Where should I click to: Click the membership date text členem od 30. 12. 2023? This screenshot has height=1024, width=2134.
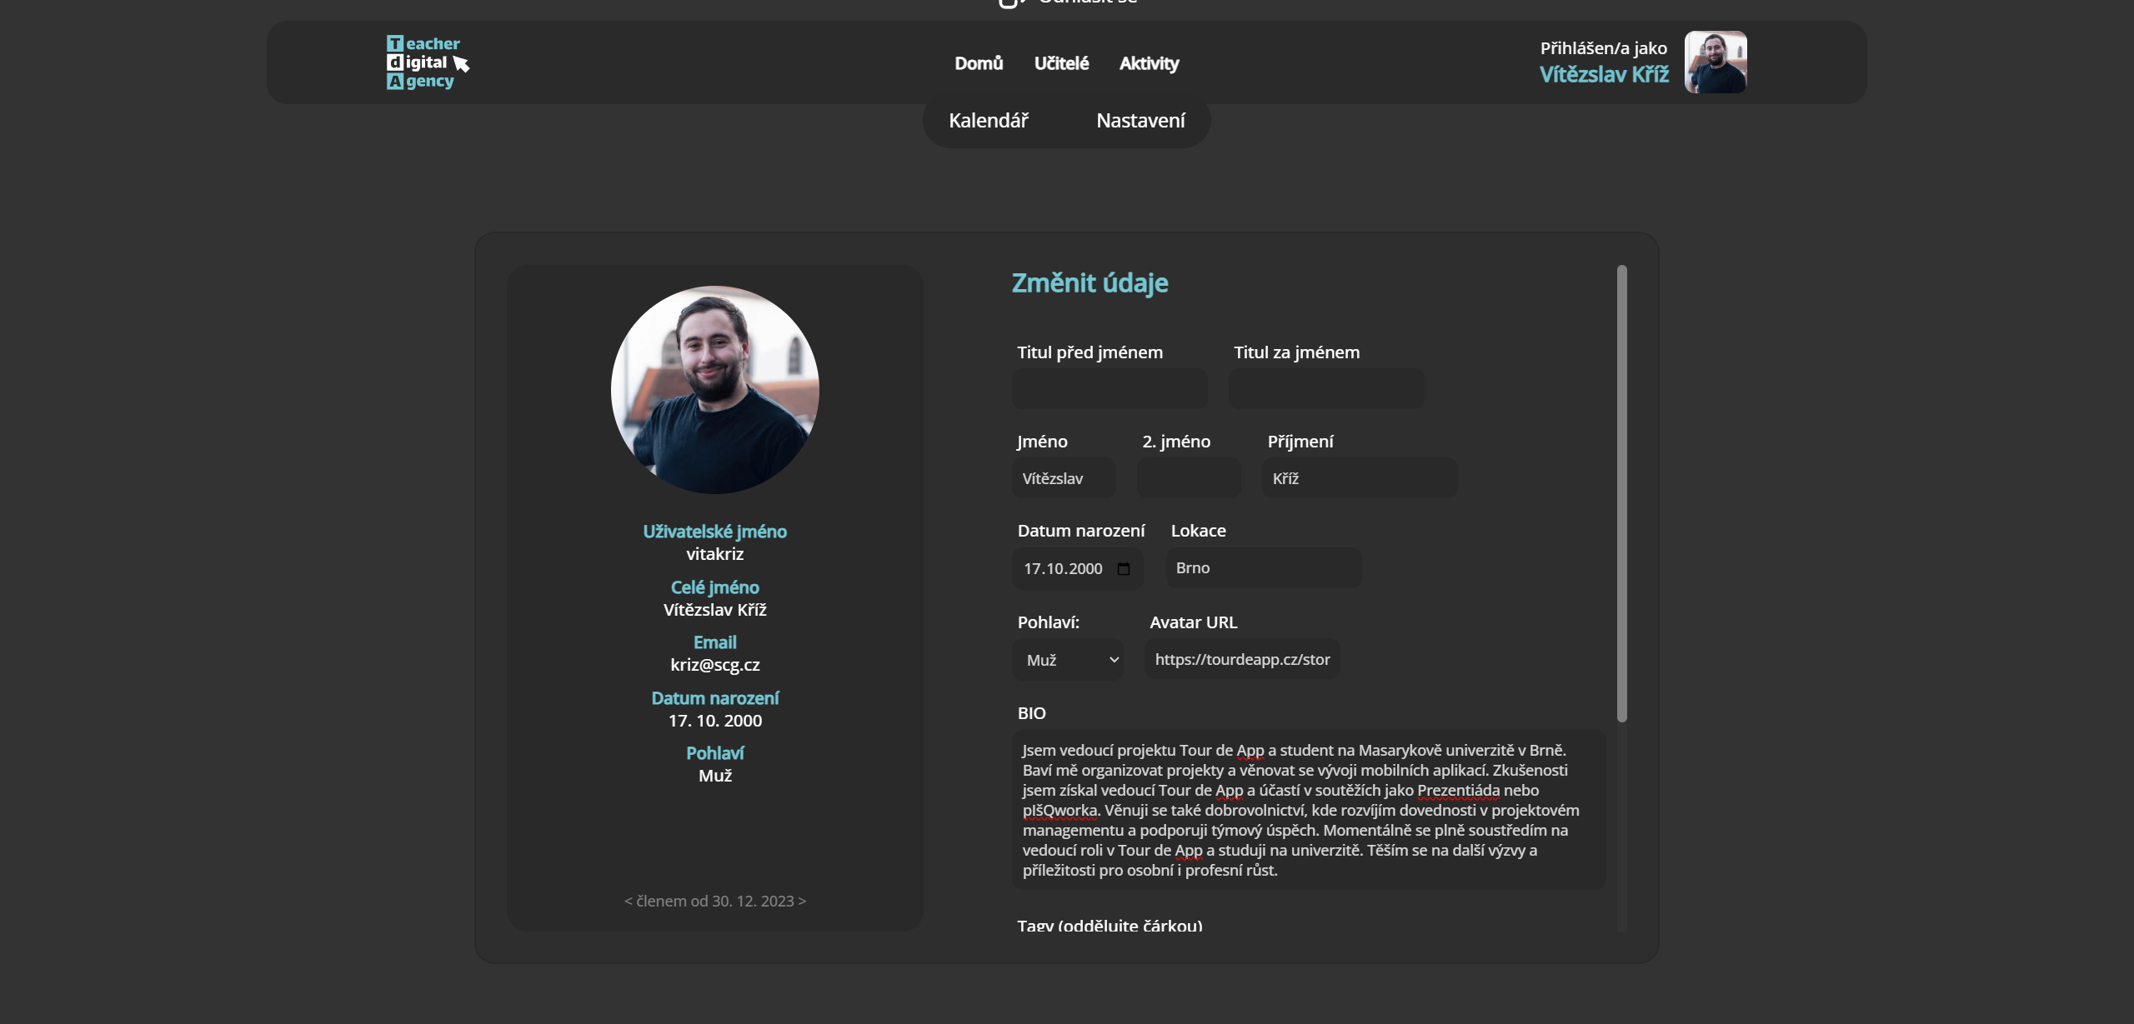[714, 902]
